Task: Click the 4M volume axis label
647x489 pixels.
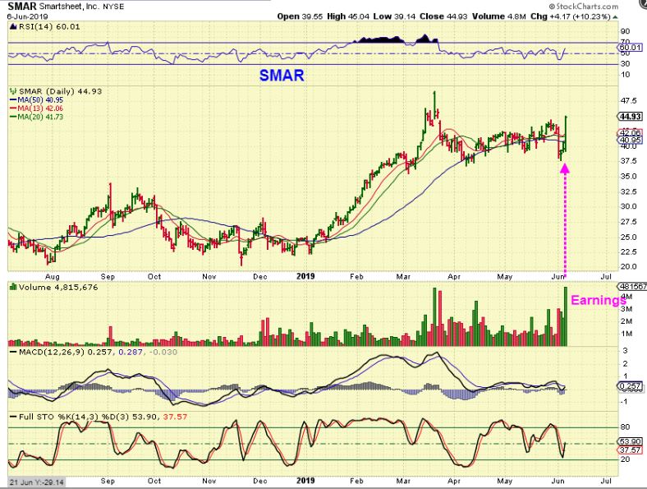Action: (x=626, y=297)
